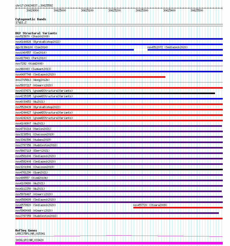Select the nsv5528439 (ByrskaBishop2022) label

coord(38,107)
